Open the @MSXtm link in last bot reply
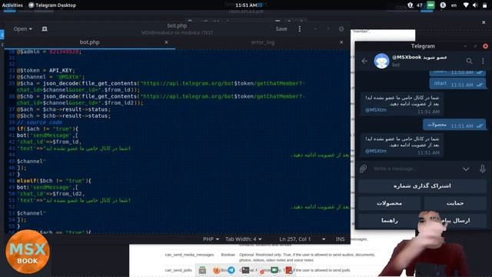The image size is (492, 277). pyautogui.click(x=376, y=151)
